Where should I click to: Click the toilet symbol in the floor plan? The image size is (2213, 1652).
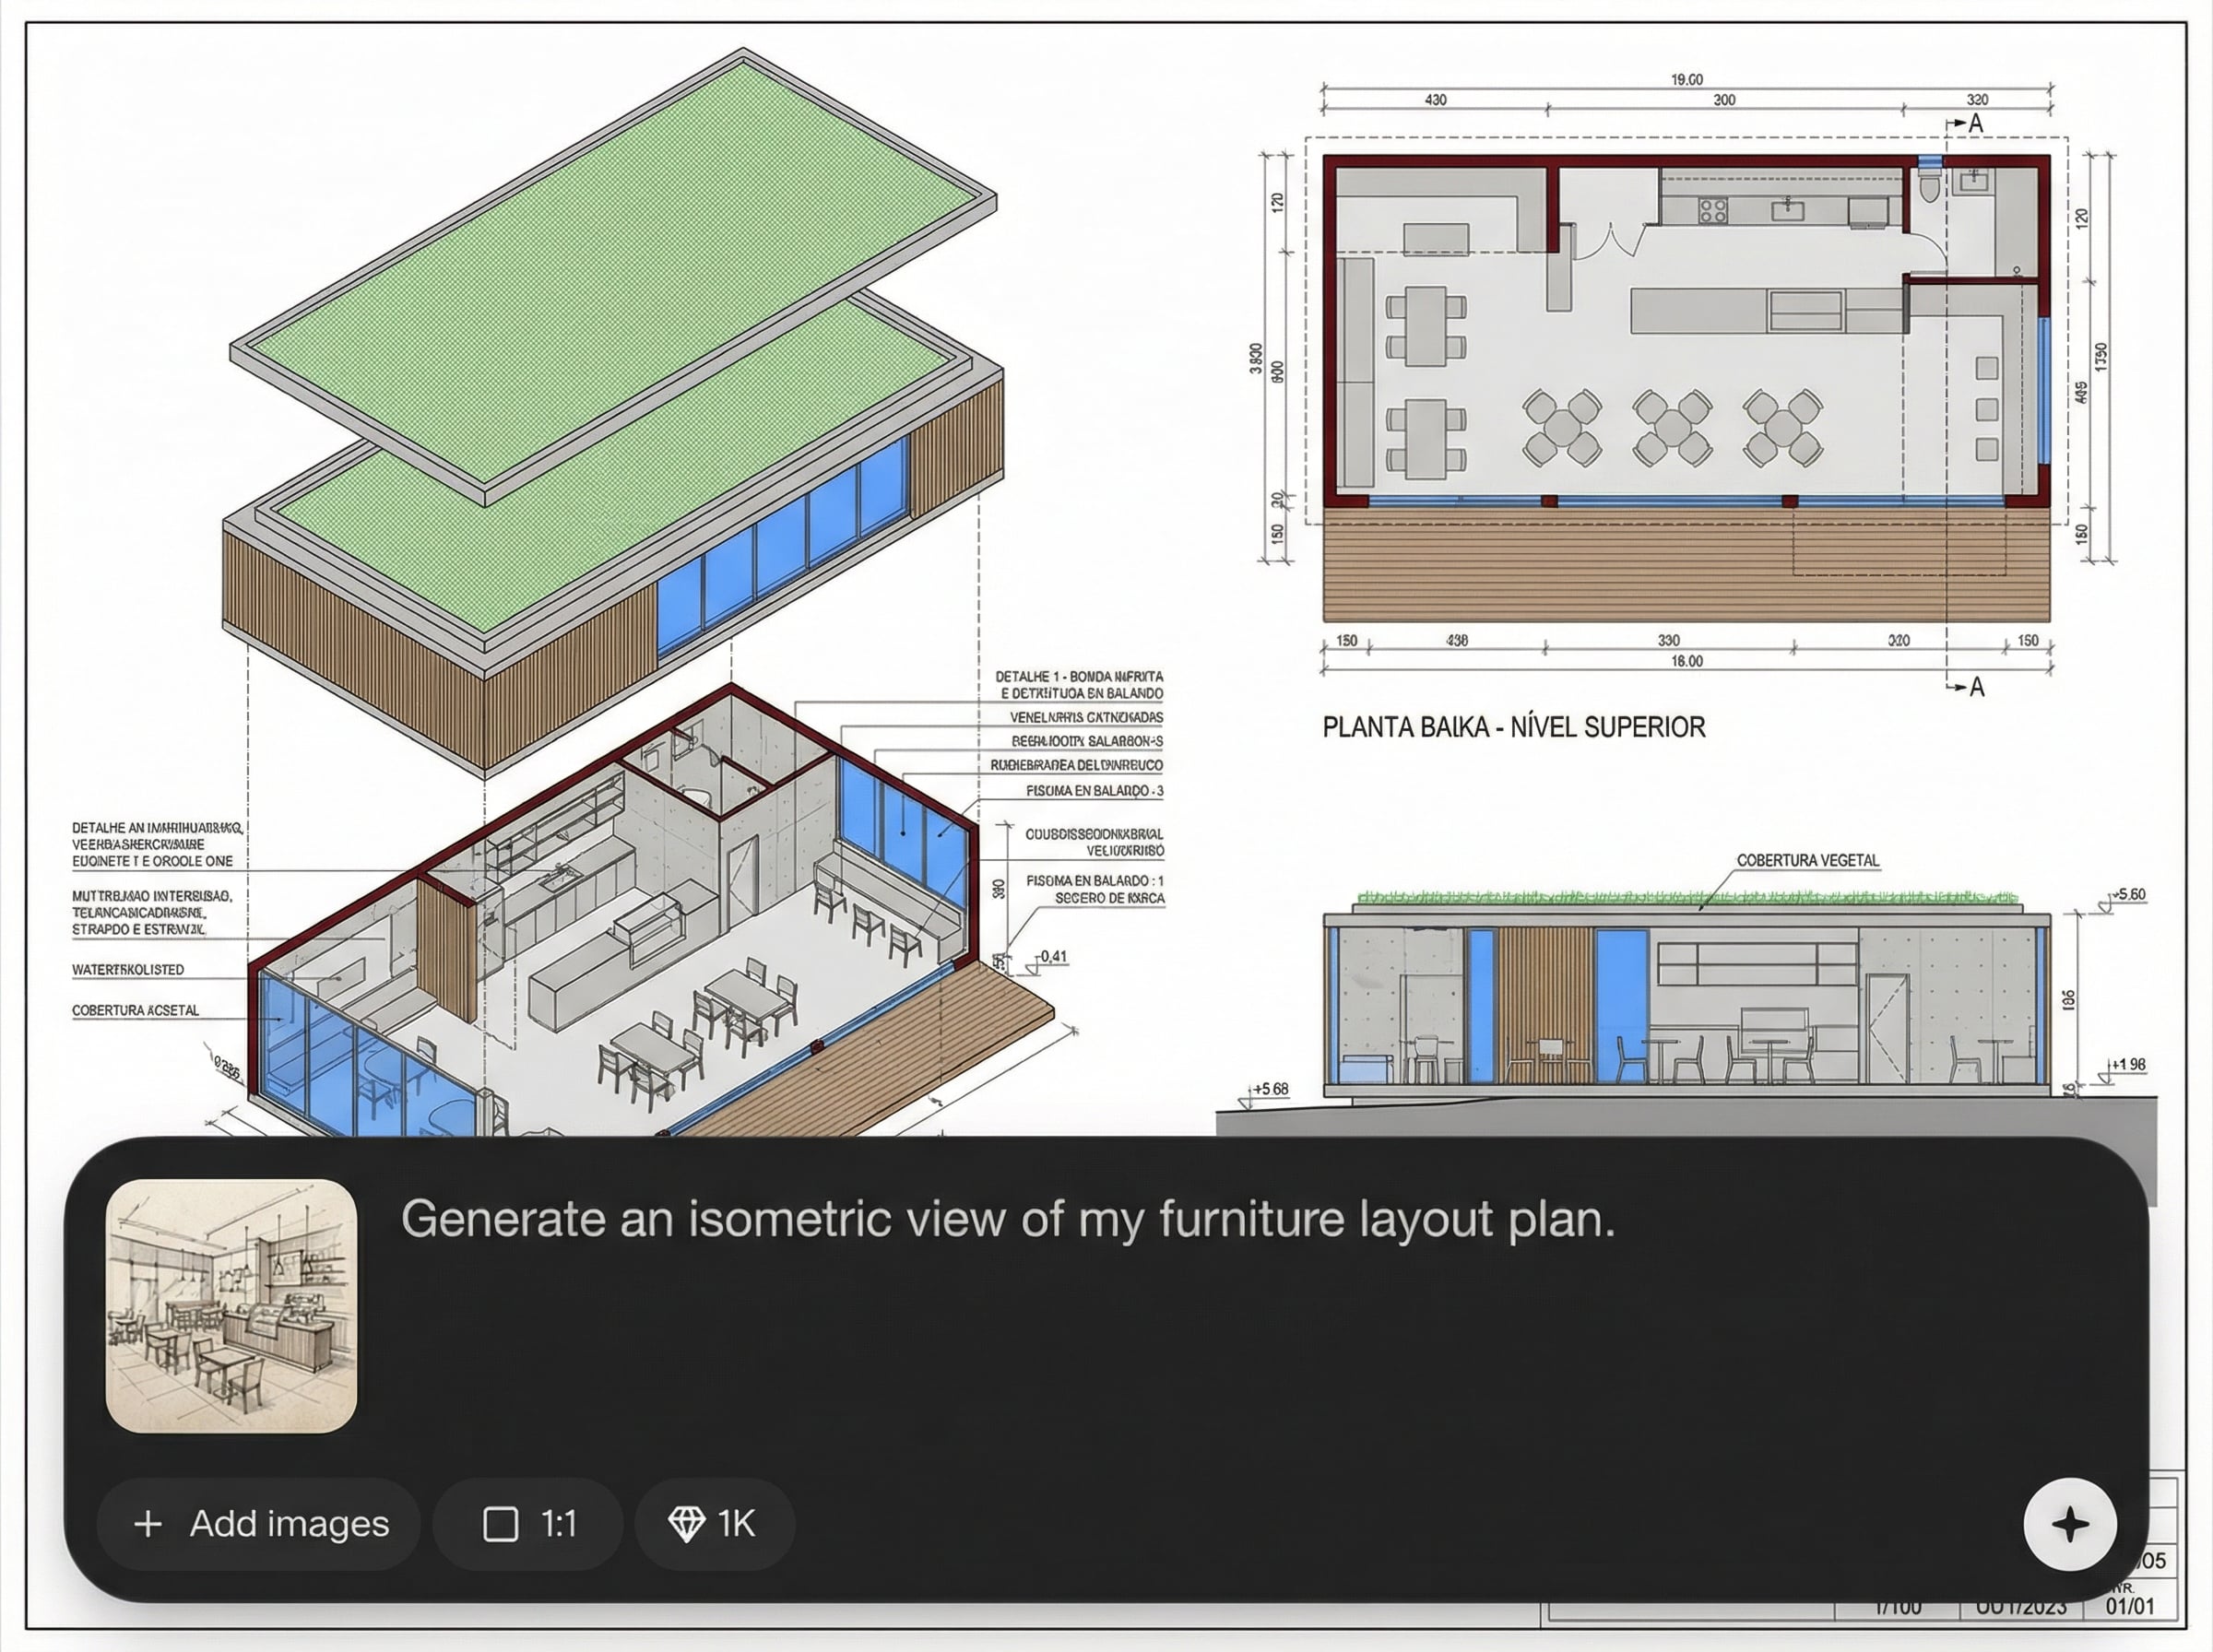tap(1929, 187)
